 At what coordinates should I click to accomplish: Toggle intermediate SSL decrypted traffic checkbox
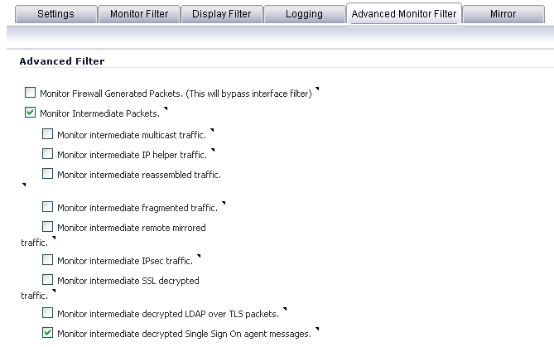[48, 280]
